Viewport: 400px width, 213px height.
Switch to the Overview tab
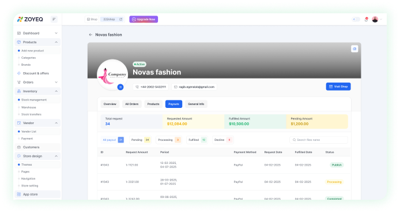point(110,104)
